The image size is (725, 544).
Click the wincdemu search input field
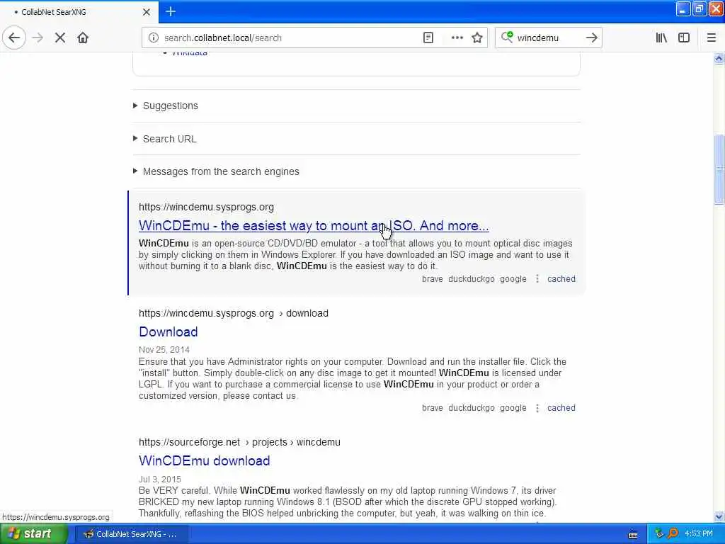coord(548,38)
